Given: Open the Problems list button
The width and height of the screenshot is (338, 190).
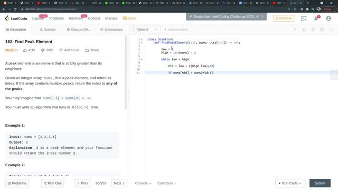Looking at the screenshot, I should 17,183.
